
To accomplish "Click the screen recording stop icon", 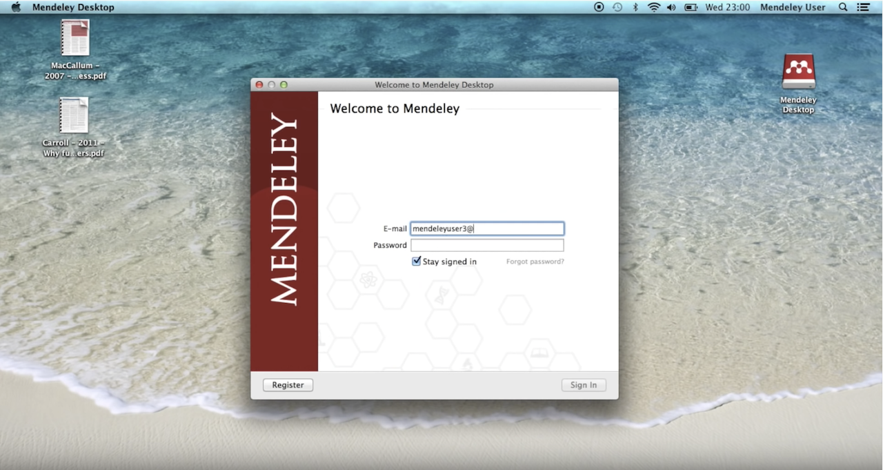I will pyautogui.click(x=599, y=7).
